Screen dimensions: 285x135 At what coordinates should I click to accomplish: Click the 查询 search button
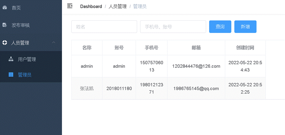click(x=220, y=27)
